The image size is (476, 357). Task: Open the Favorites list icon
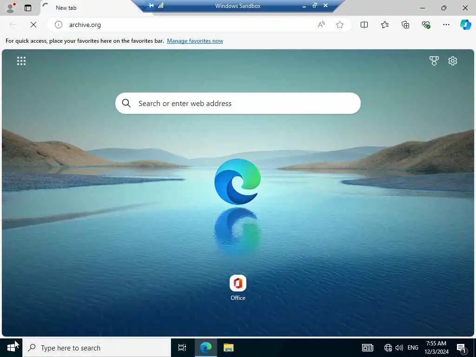click(384, 25)
